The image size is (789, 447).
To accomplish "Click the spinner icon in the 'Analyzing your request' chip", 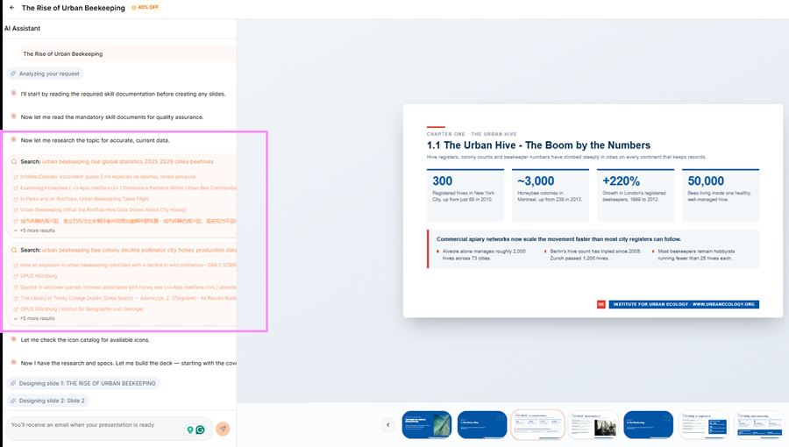I will (13, 74).
